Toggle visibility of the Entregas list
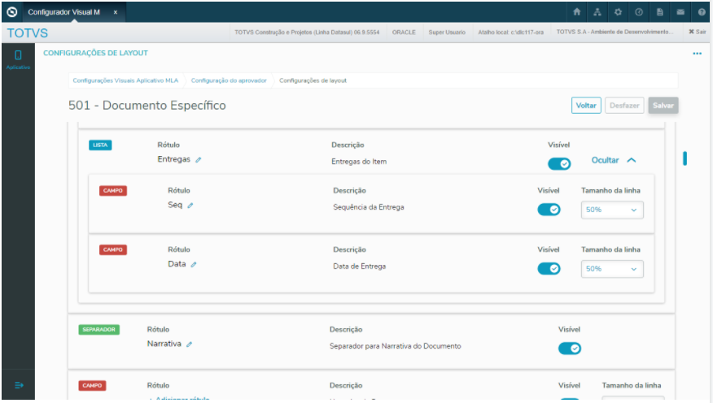This screenshot has height=403, width=713. tap(559, 164)
